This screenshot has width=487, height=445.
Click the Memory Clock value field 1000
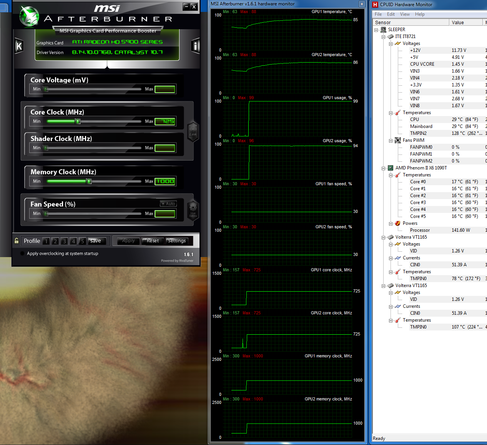(x=165, y=181)
